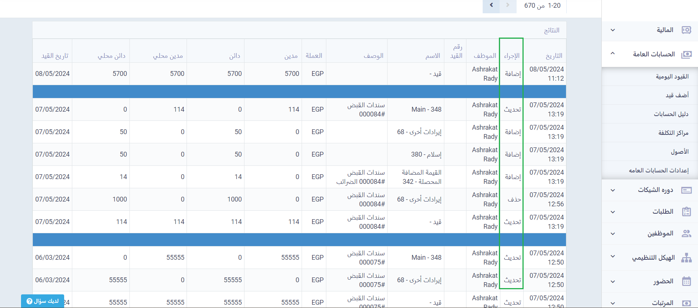Collapse the الحسابات العامة section chevron

pos(613,53)
